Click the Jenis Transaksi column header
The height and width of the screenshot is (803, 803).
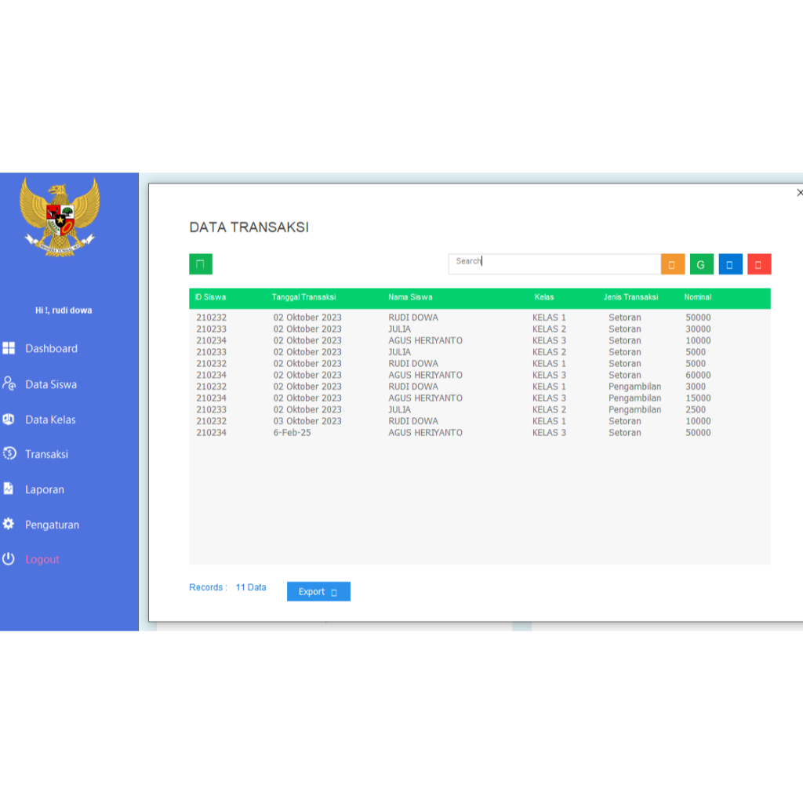(630, 297)
